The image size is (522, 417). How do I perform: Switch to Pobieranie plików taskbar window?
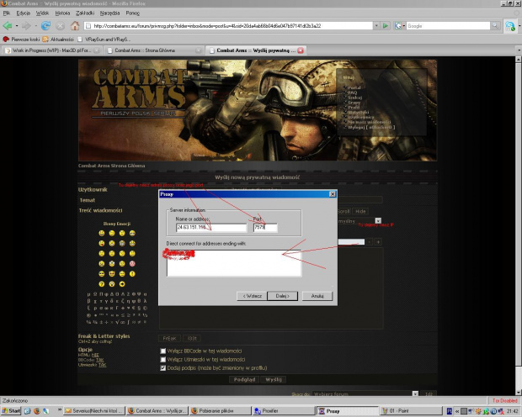pyautogui.click(x=220, y=411)
